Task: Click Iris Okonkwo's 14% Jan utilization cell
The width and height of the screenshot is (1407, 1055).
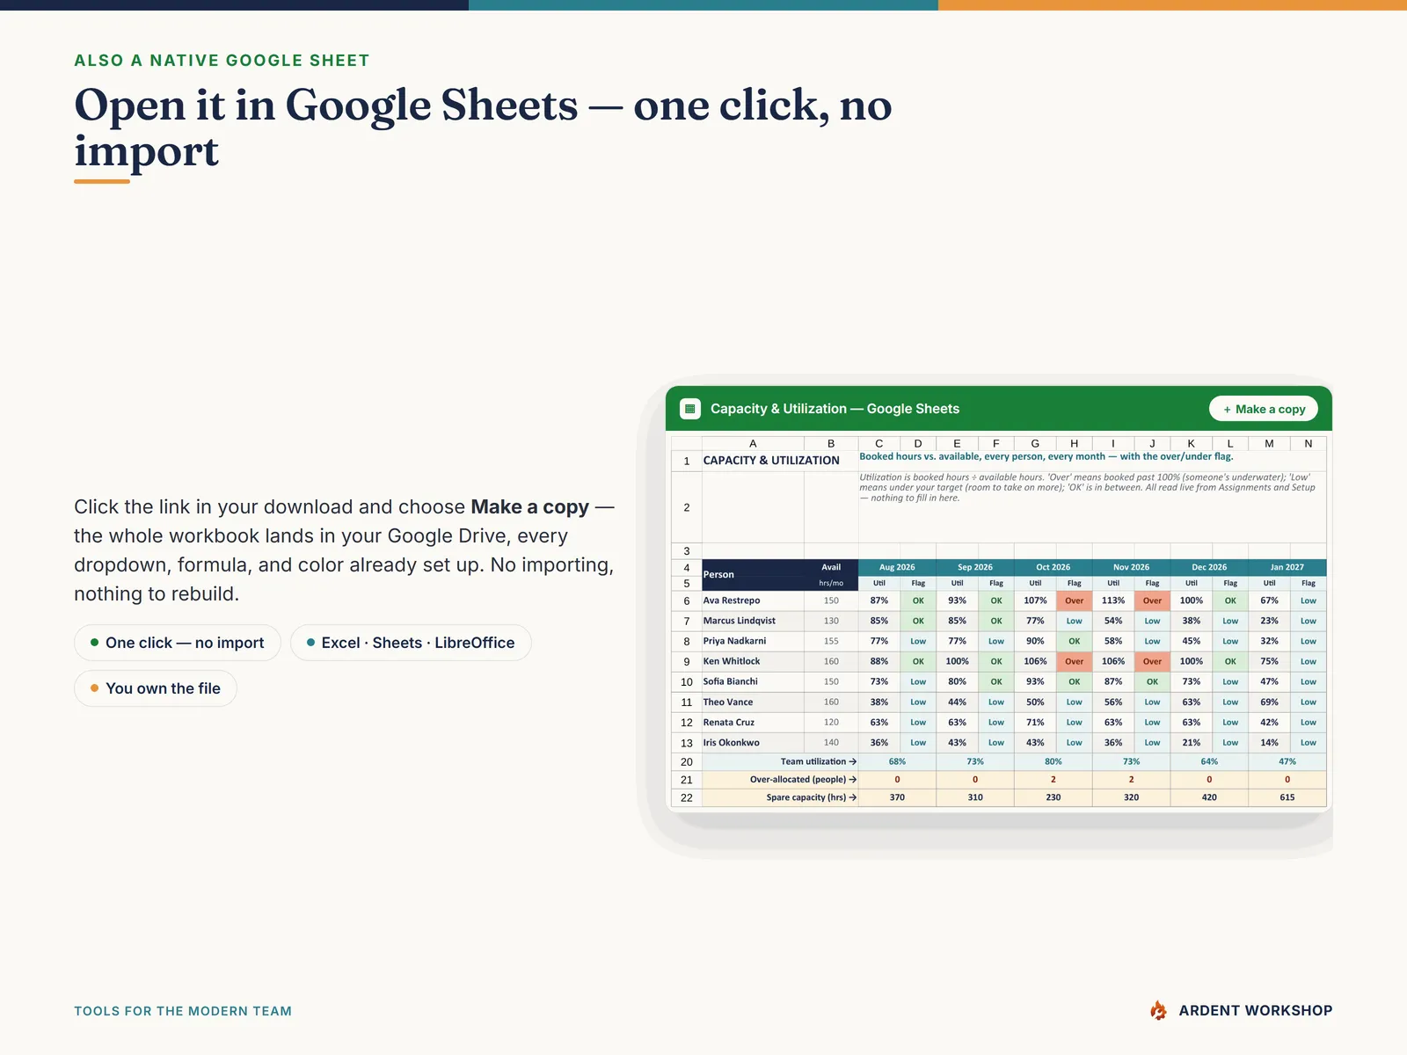Action: tap(1269, 742)
